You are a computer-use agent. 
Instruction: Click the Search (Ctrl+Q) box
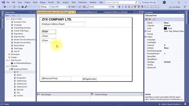point(122,2)
